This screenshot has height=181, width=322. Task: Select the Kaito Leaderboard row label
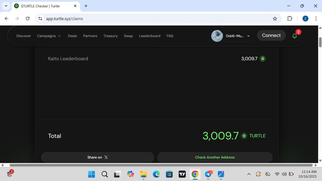[68, 59]
